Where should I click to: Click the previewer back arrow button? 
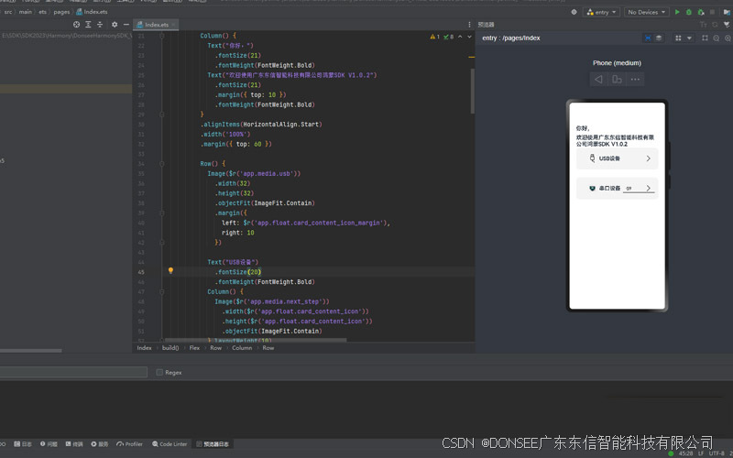point(598,80)
